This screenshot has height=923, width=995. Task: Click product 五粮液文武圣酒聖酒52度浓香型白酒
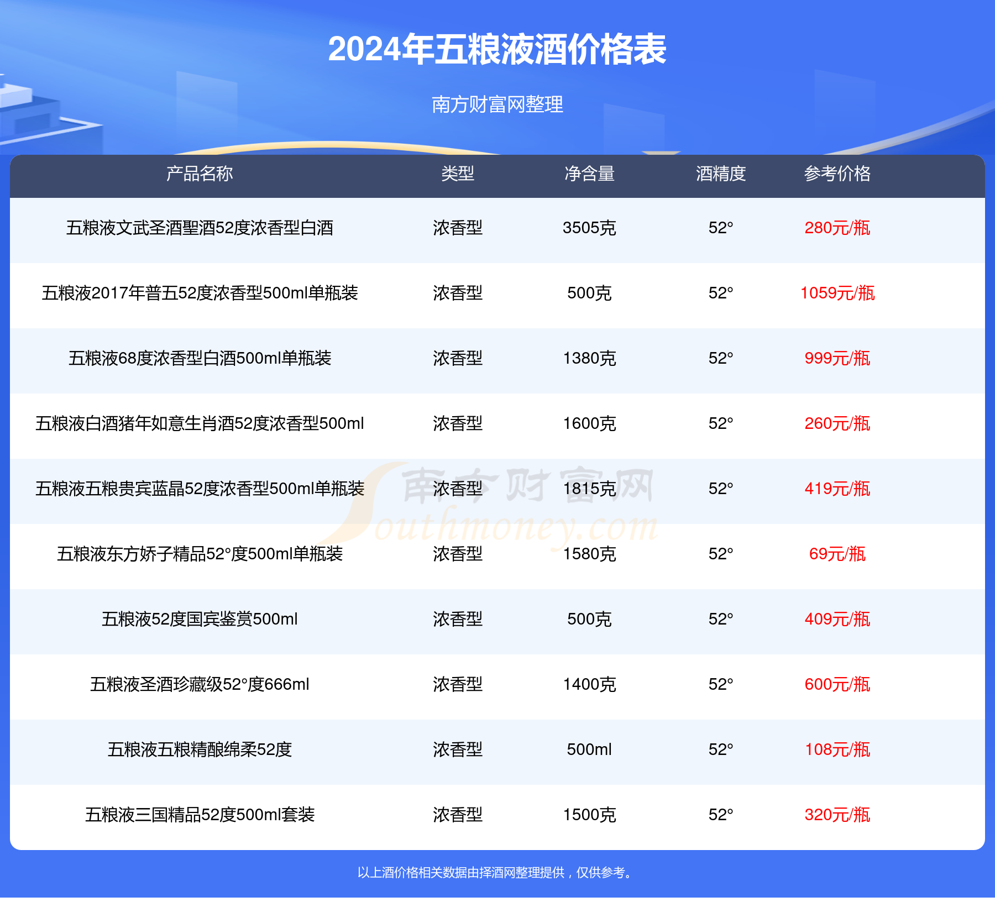200,228
